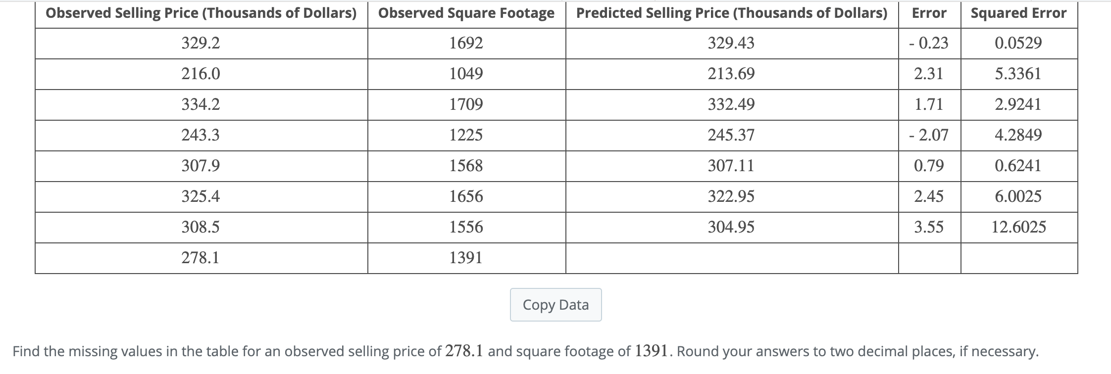
Task: Click the Copy Data button
Action: (555, 305)
